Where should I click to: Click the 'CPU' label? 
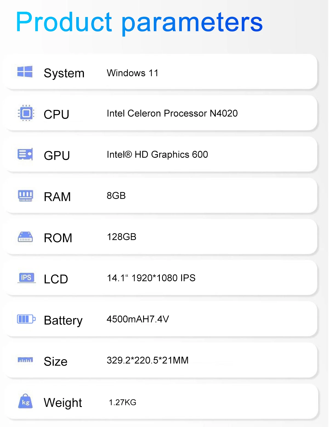(x=56, y=114)
